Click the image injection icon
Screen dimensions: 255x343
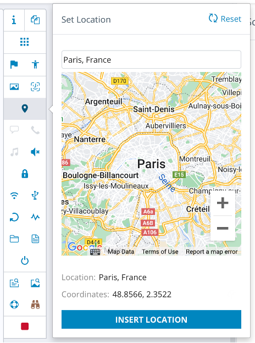tap(14, 87)
